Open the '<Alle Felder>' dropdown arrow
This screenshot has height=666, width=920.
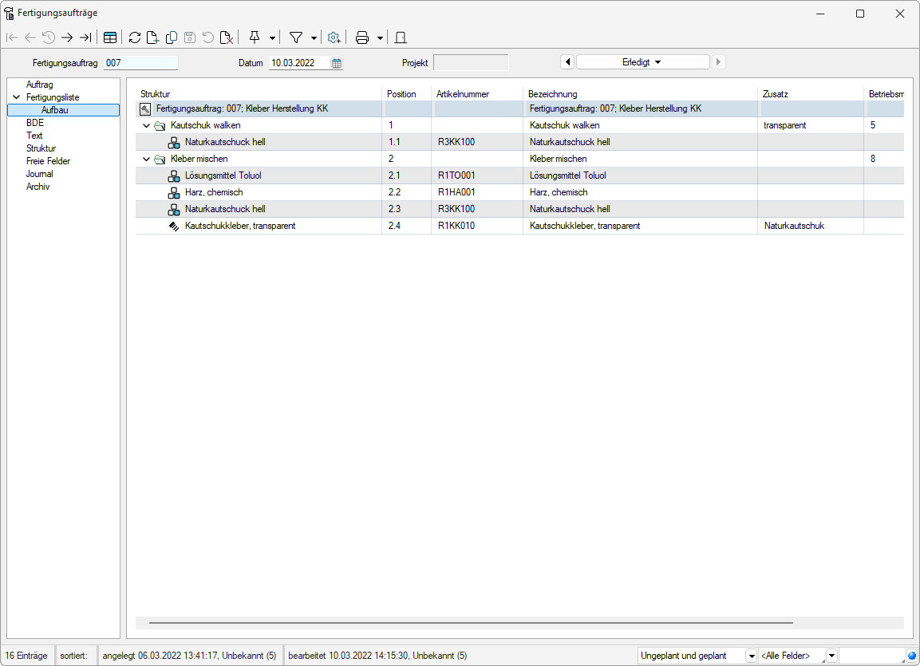point(831,656)
